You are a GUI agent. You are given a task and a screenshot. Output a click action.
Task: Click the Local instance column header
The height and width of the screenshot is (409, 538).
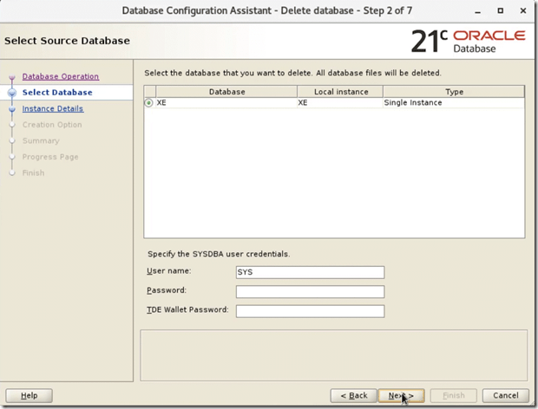coord(339,92)
